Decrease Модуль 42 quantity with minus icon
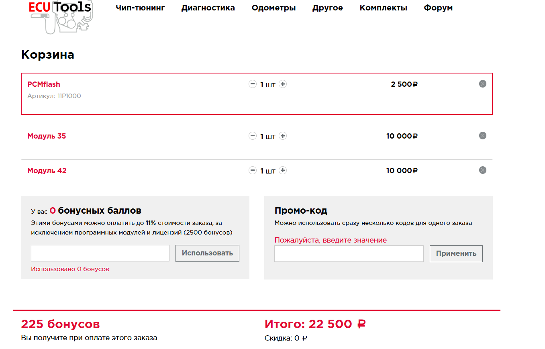545x349 pixels. tap(253, 170)
